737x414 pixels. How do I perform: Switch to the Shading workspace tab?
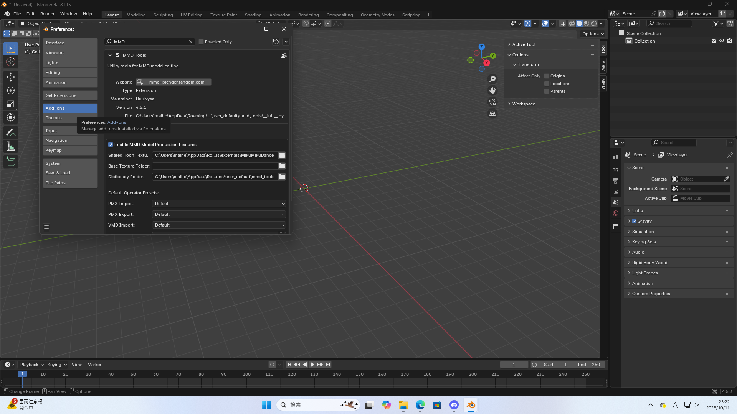pos(253,15)
